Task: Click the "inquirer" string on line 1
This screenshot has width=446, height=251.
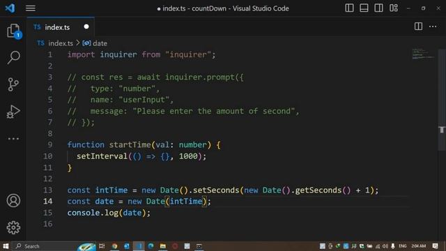Action: tap(188, 54)
